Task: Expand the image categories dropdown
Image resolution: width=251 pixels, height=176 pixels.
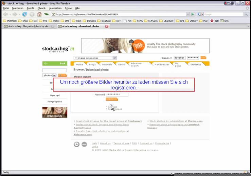Action: pyautogui.click(x=114, y=58)
